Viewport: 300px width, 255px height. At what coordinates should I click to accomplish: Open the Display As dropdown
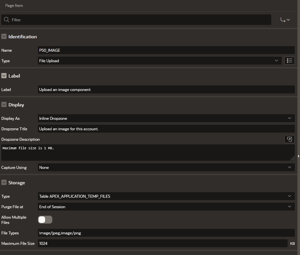click(x=166, y=118)
